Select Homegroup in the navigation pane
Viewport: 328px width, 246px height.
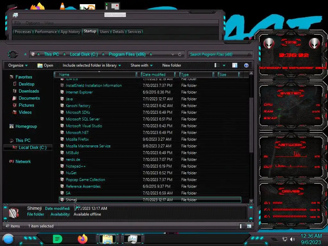point(26,126)
